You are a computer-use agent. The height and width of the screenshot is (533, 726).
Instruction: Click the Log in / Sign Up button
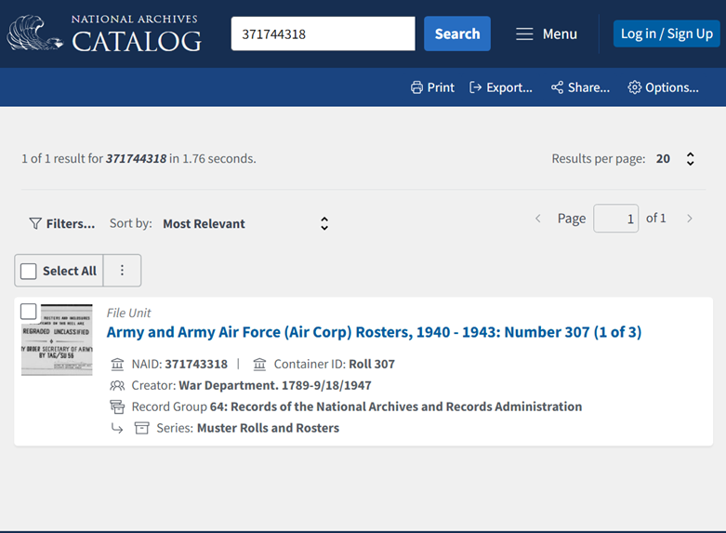[x=666, y=33]
